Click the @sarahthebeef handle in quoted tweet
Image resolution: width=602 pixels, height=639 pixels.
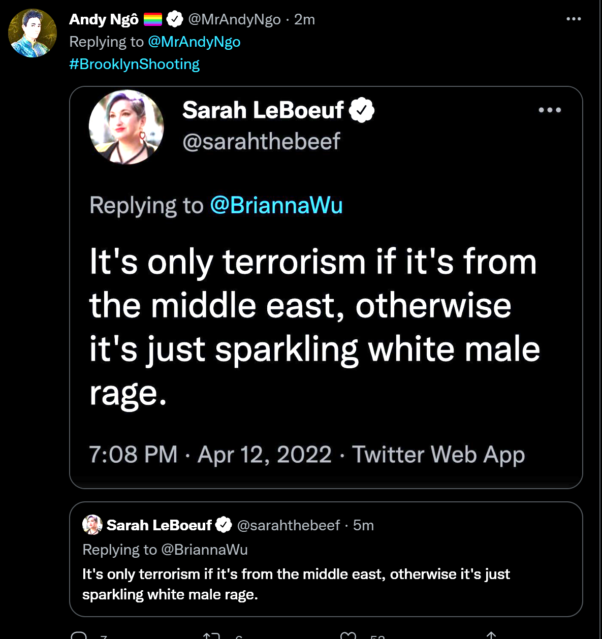[x=289, y=525]
